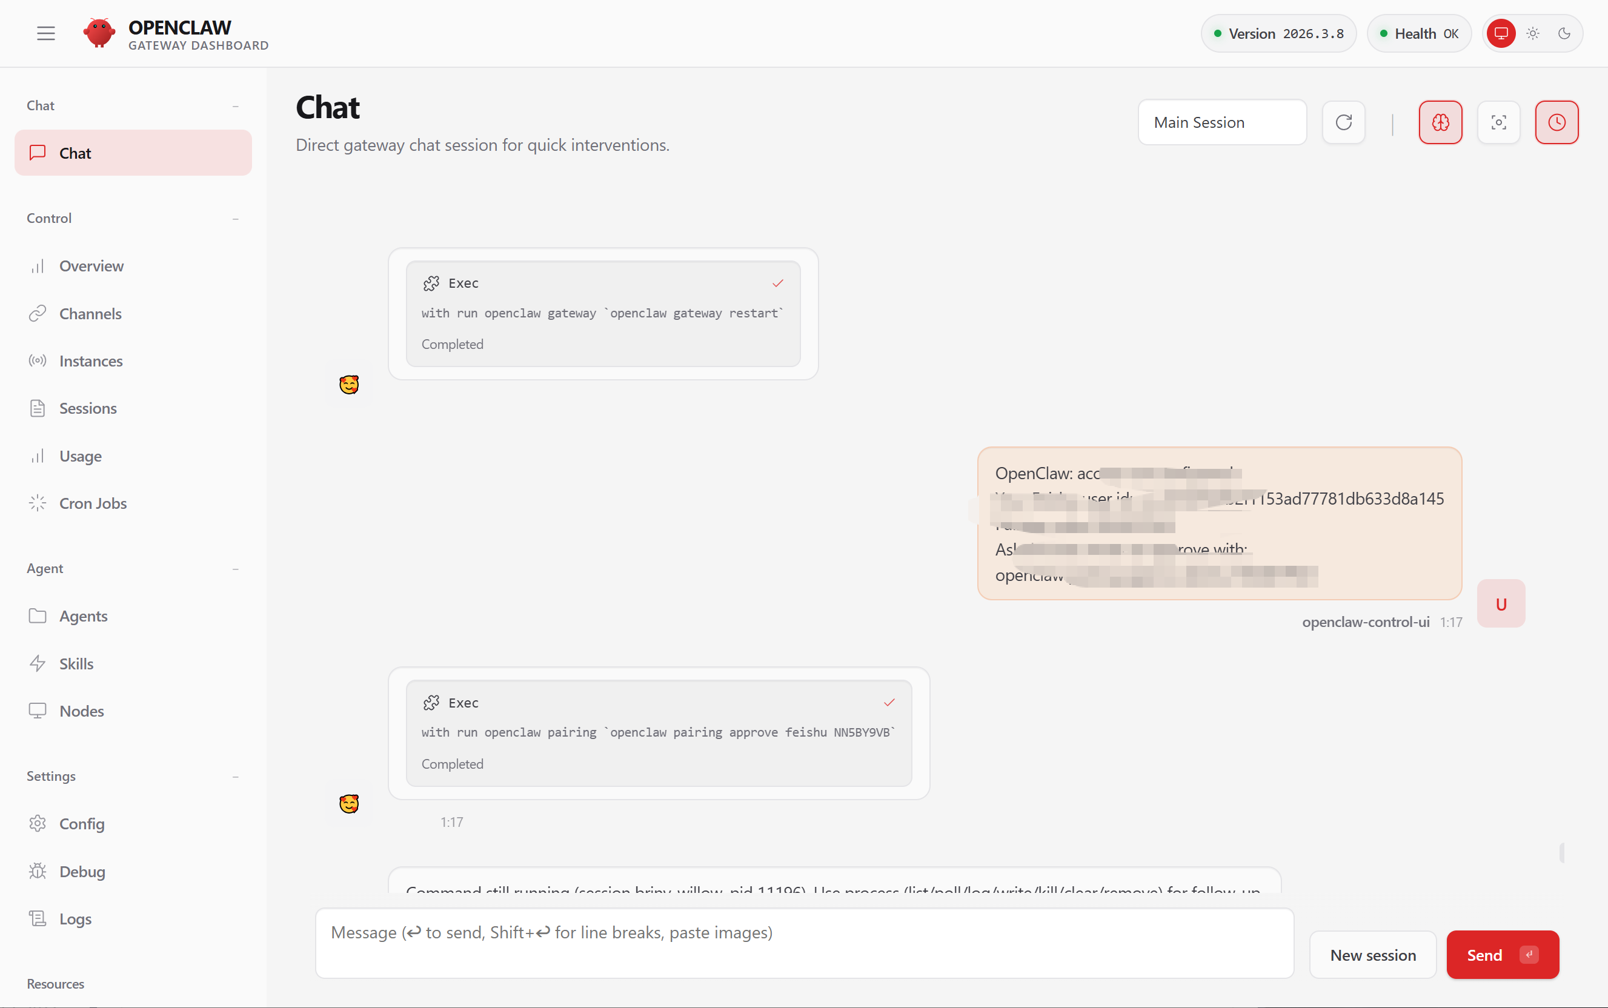Open the Debug page

[82, 871]
